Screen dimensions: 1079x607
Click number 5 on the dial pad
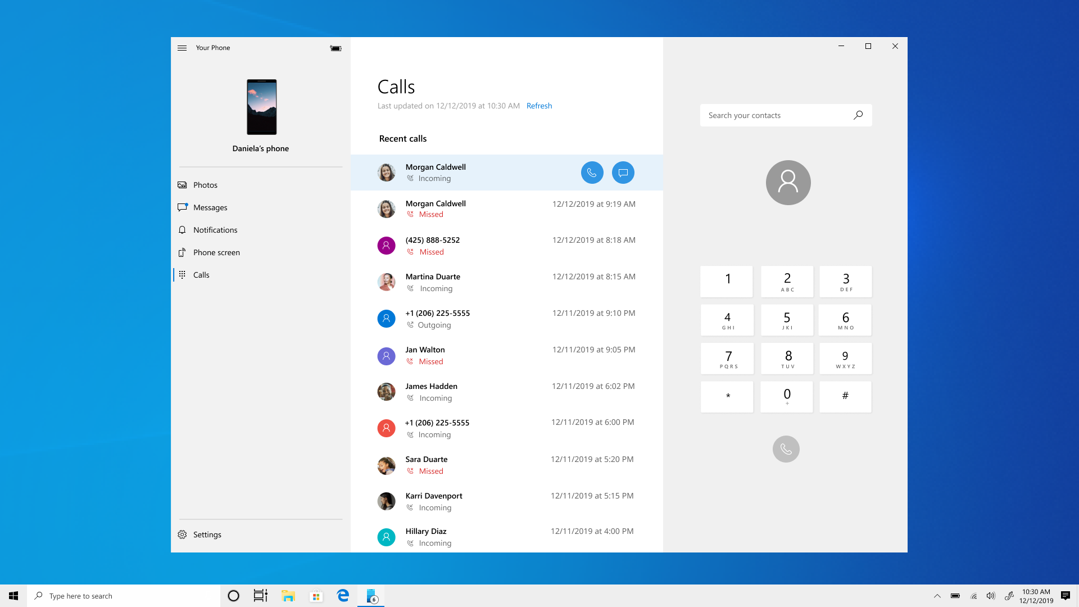click(x=786, y=319)
